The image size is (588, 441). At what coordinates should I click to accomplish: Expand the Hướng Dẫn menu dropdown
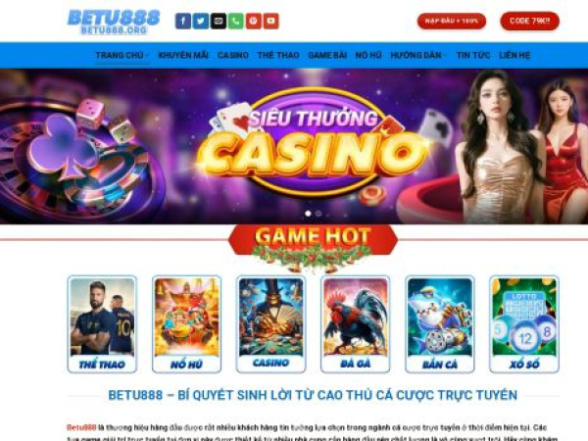tap(418, 55)
